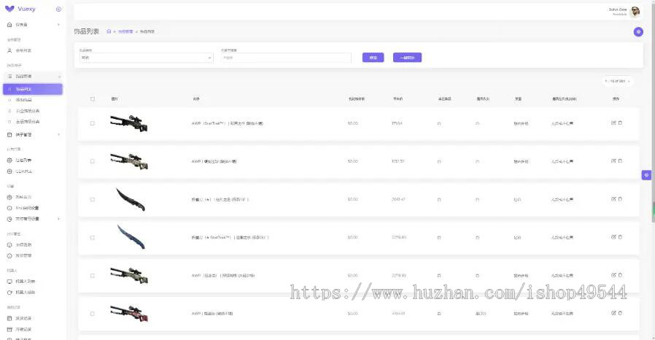Click the John Doe avatar picture
The height and width of the screenshot is (340, 655).
click(x=635, y=12)
